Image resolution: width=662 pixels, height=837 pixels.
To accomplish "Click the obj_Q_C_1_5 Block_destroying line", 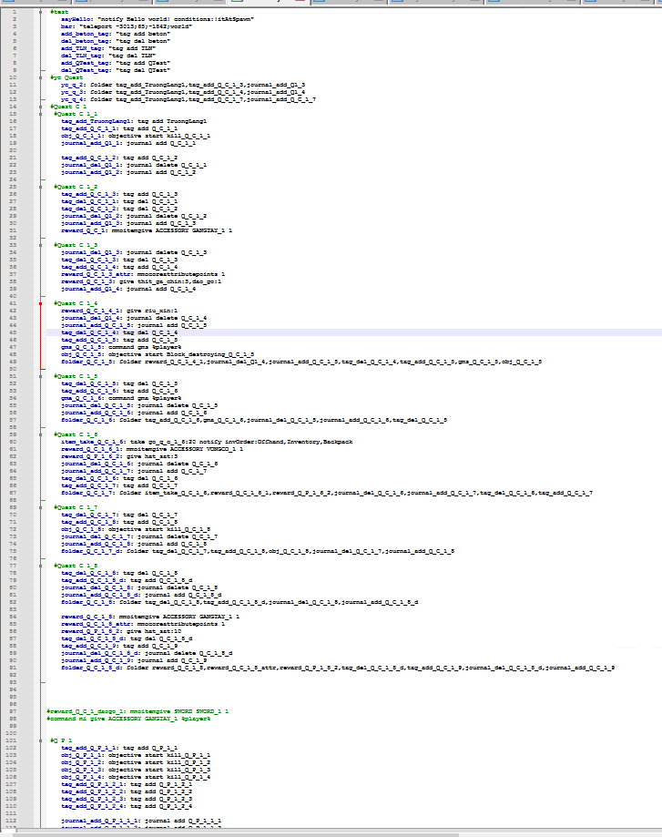I will [158, 354].
